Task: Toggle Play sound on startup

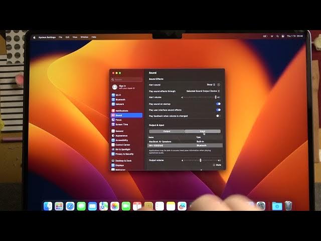Action: click(219, 104)
